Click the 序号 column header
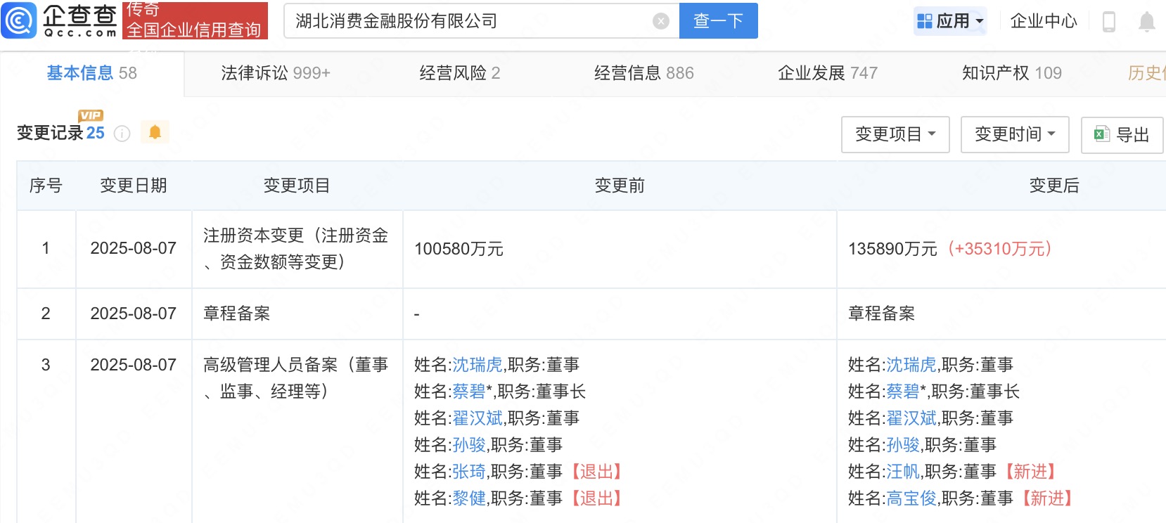Screen dimensions: 1166x523 click(46, 186)
